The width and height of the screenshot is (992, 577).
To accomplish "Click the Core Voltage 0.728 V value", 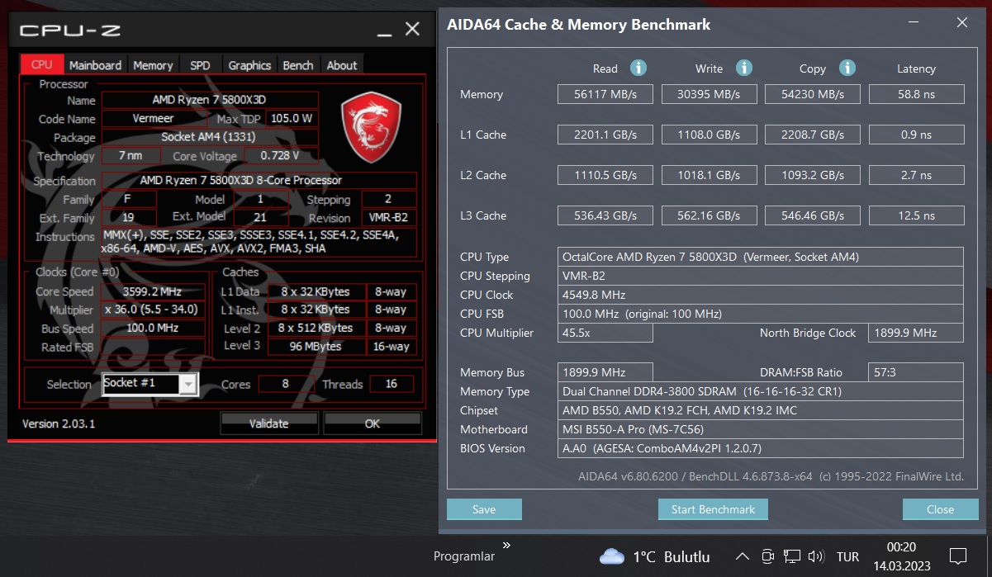I will (x=280, y=155).
